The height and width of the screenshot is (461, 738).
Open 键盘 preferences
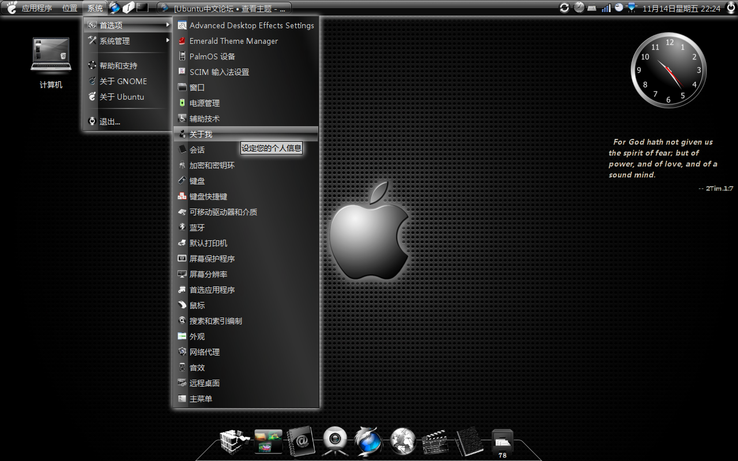[246, 181]
